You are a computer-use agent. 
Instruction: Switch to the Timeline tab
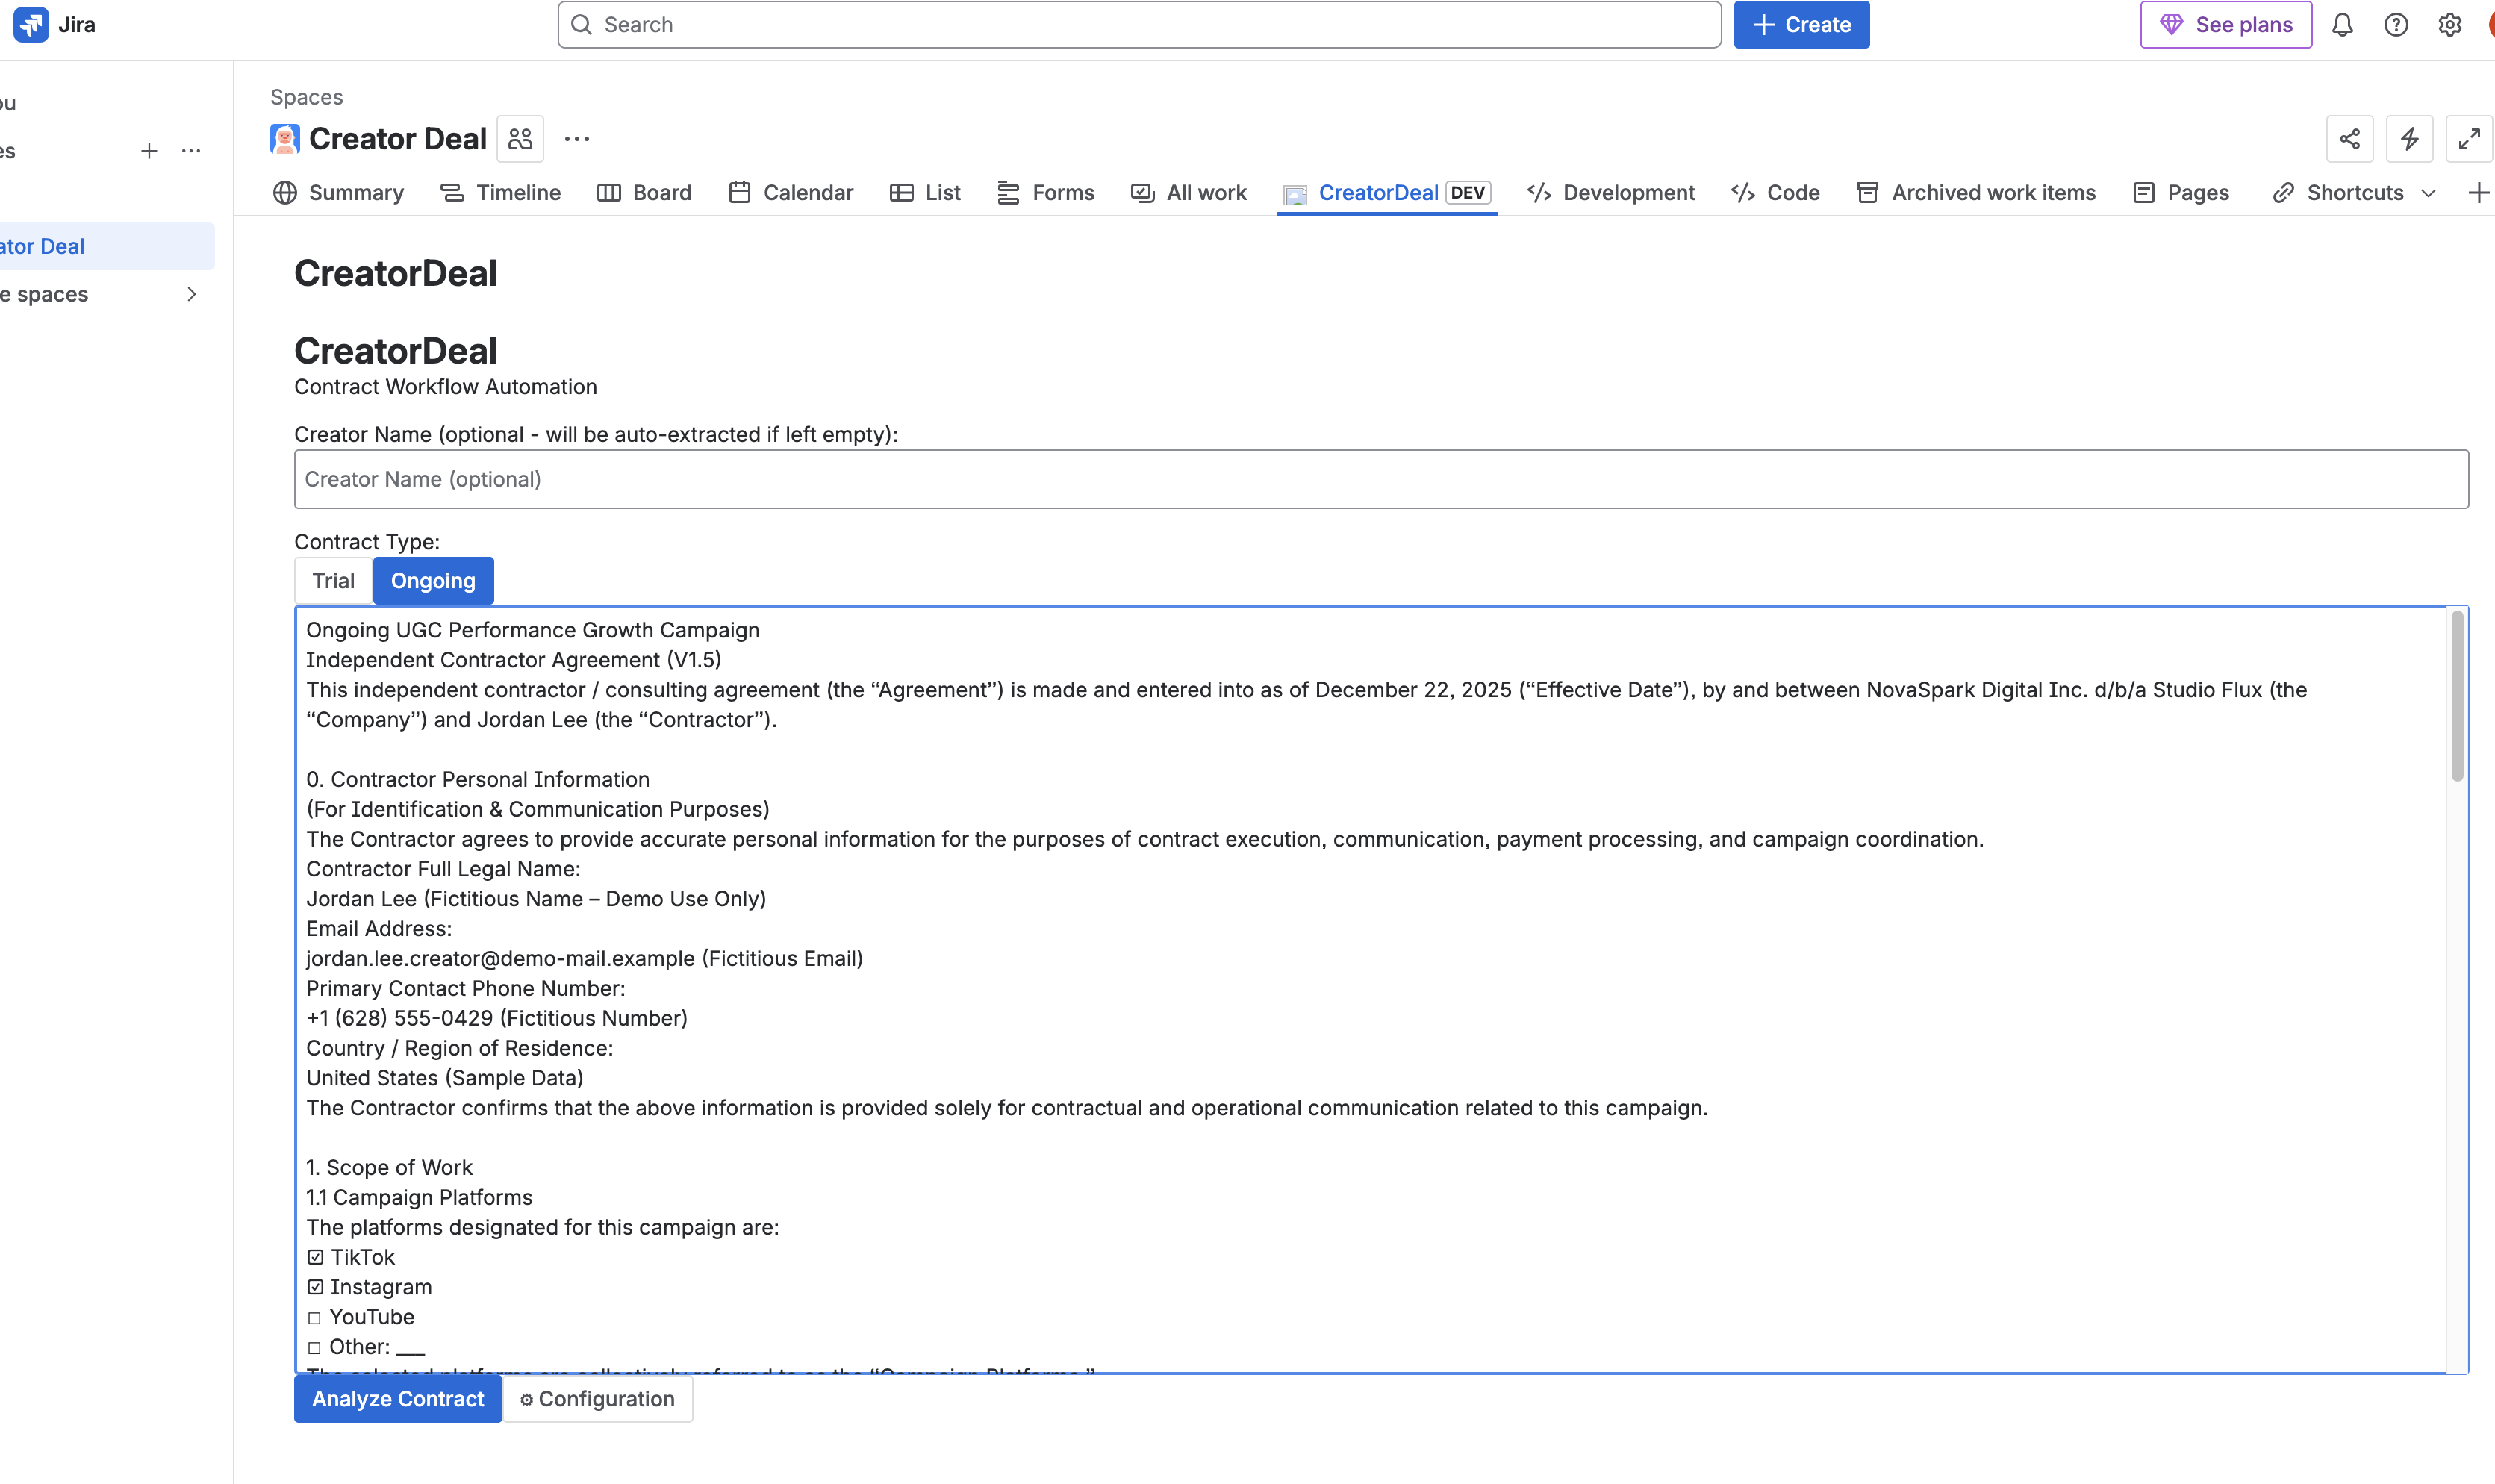point(501,193)
